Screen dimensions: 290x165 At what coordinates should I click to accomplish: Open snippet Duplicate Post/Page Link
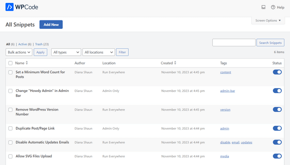35,128
